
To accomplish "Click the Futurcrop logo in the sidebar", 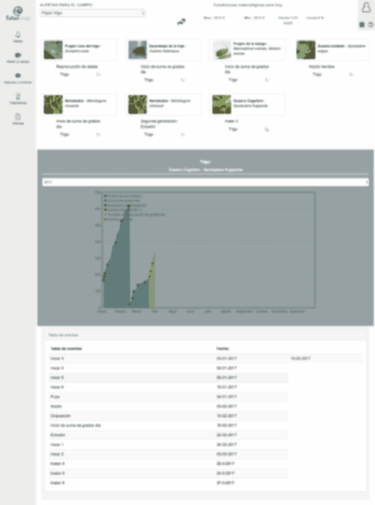I will [x=18, y=13].
